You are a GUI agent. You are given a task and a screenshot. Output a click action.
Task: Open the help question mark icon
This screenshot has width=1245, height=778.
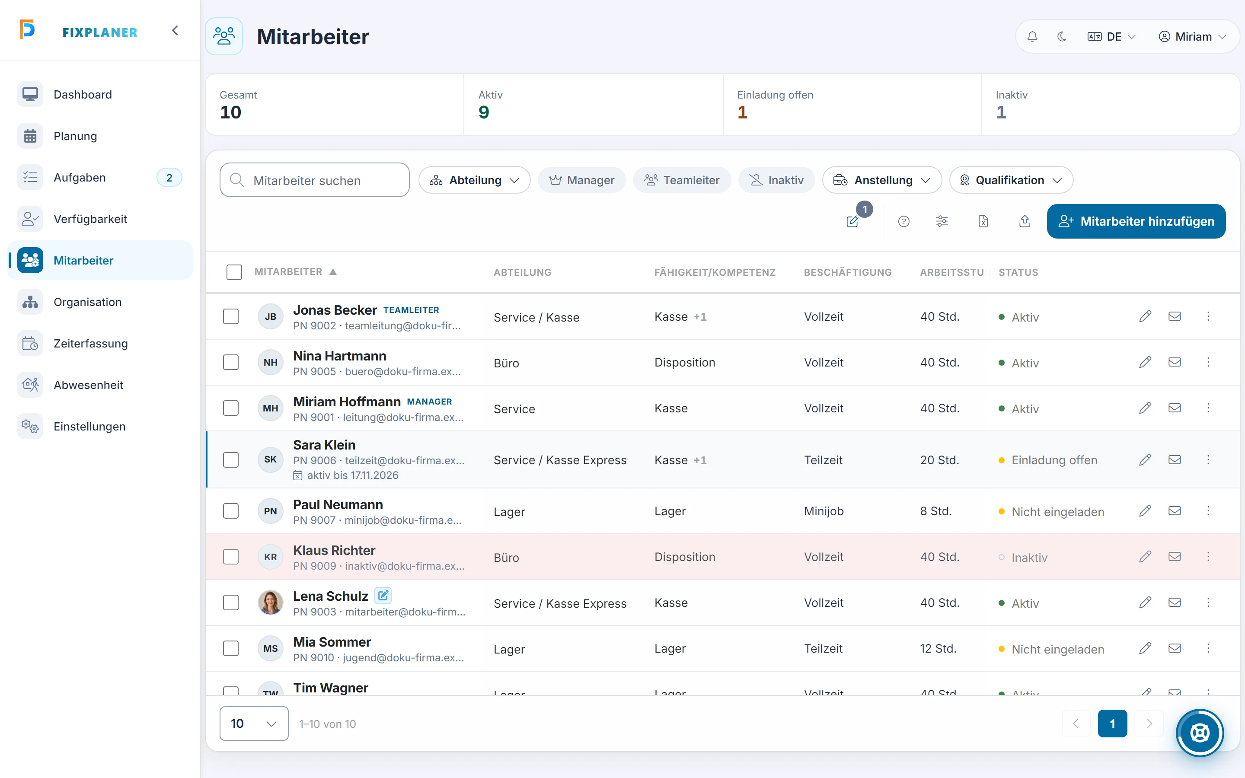(x=903, y=221)
